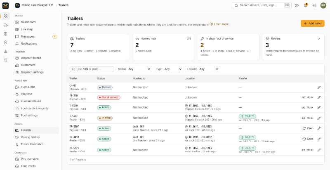Open Fuel anomalies in the sidebar

click(36, 101)
